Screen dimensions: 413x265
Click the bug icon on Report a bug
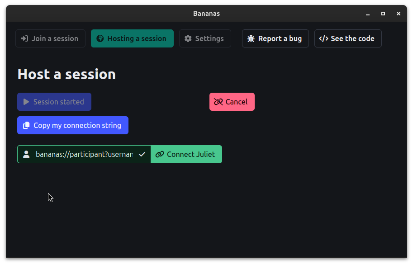coord(251,38)
